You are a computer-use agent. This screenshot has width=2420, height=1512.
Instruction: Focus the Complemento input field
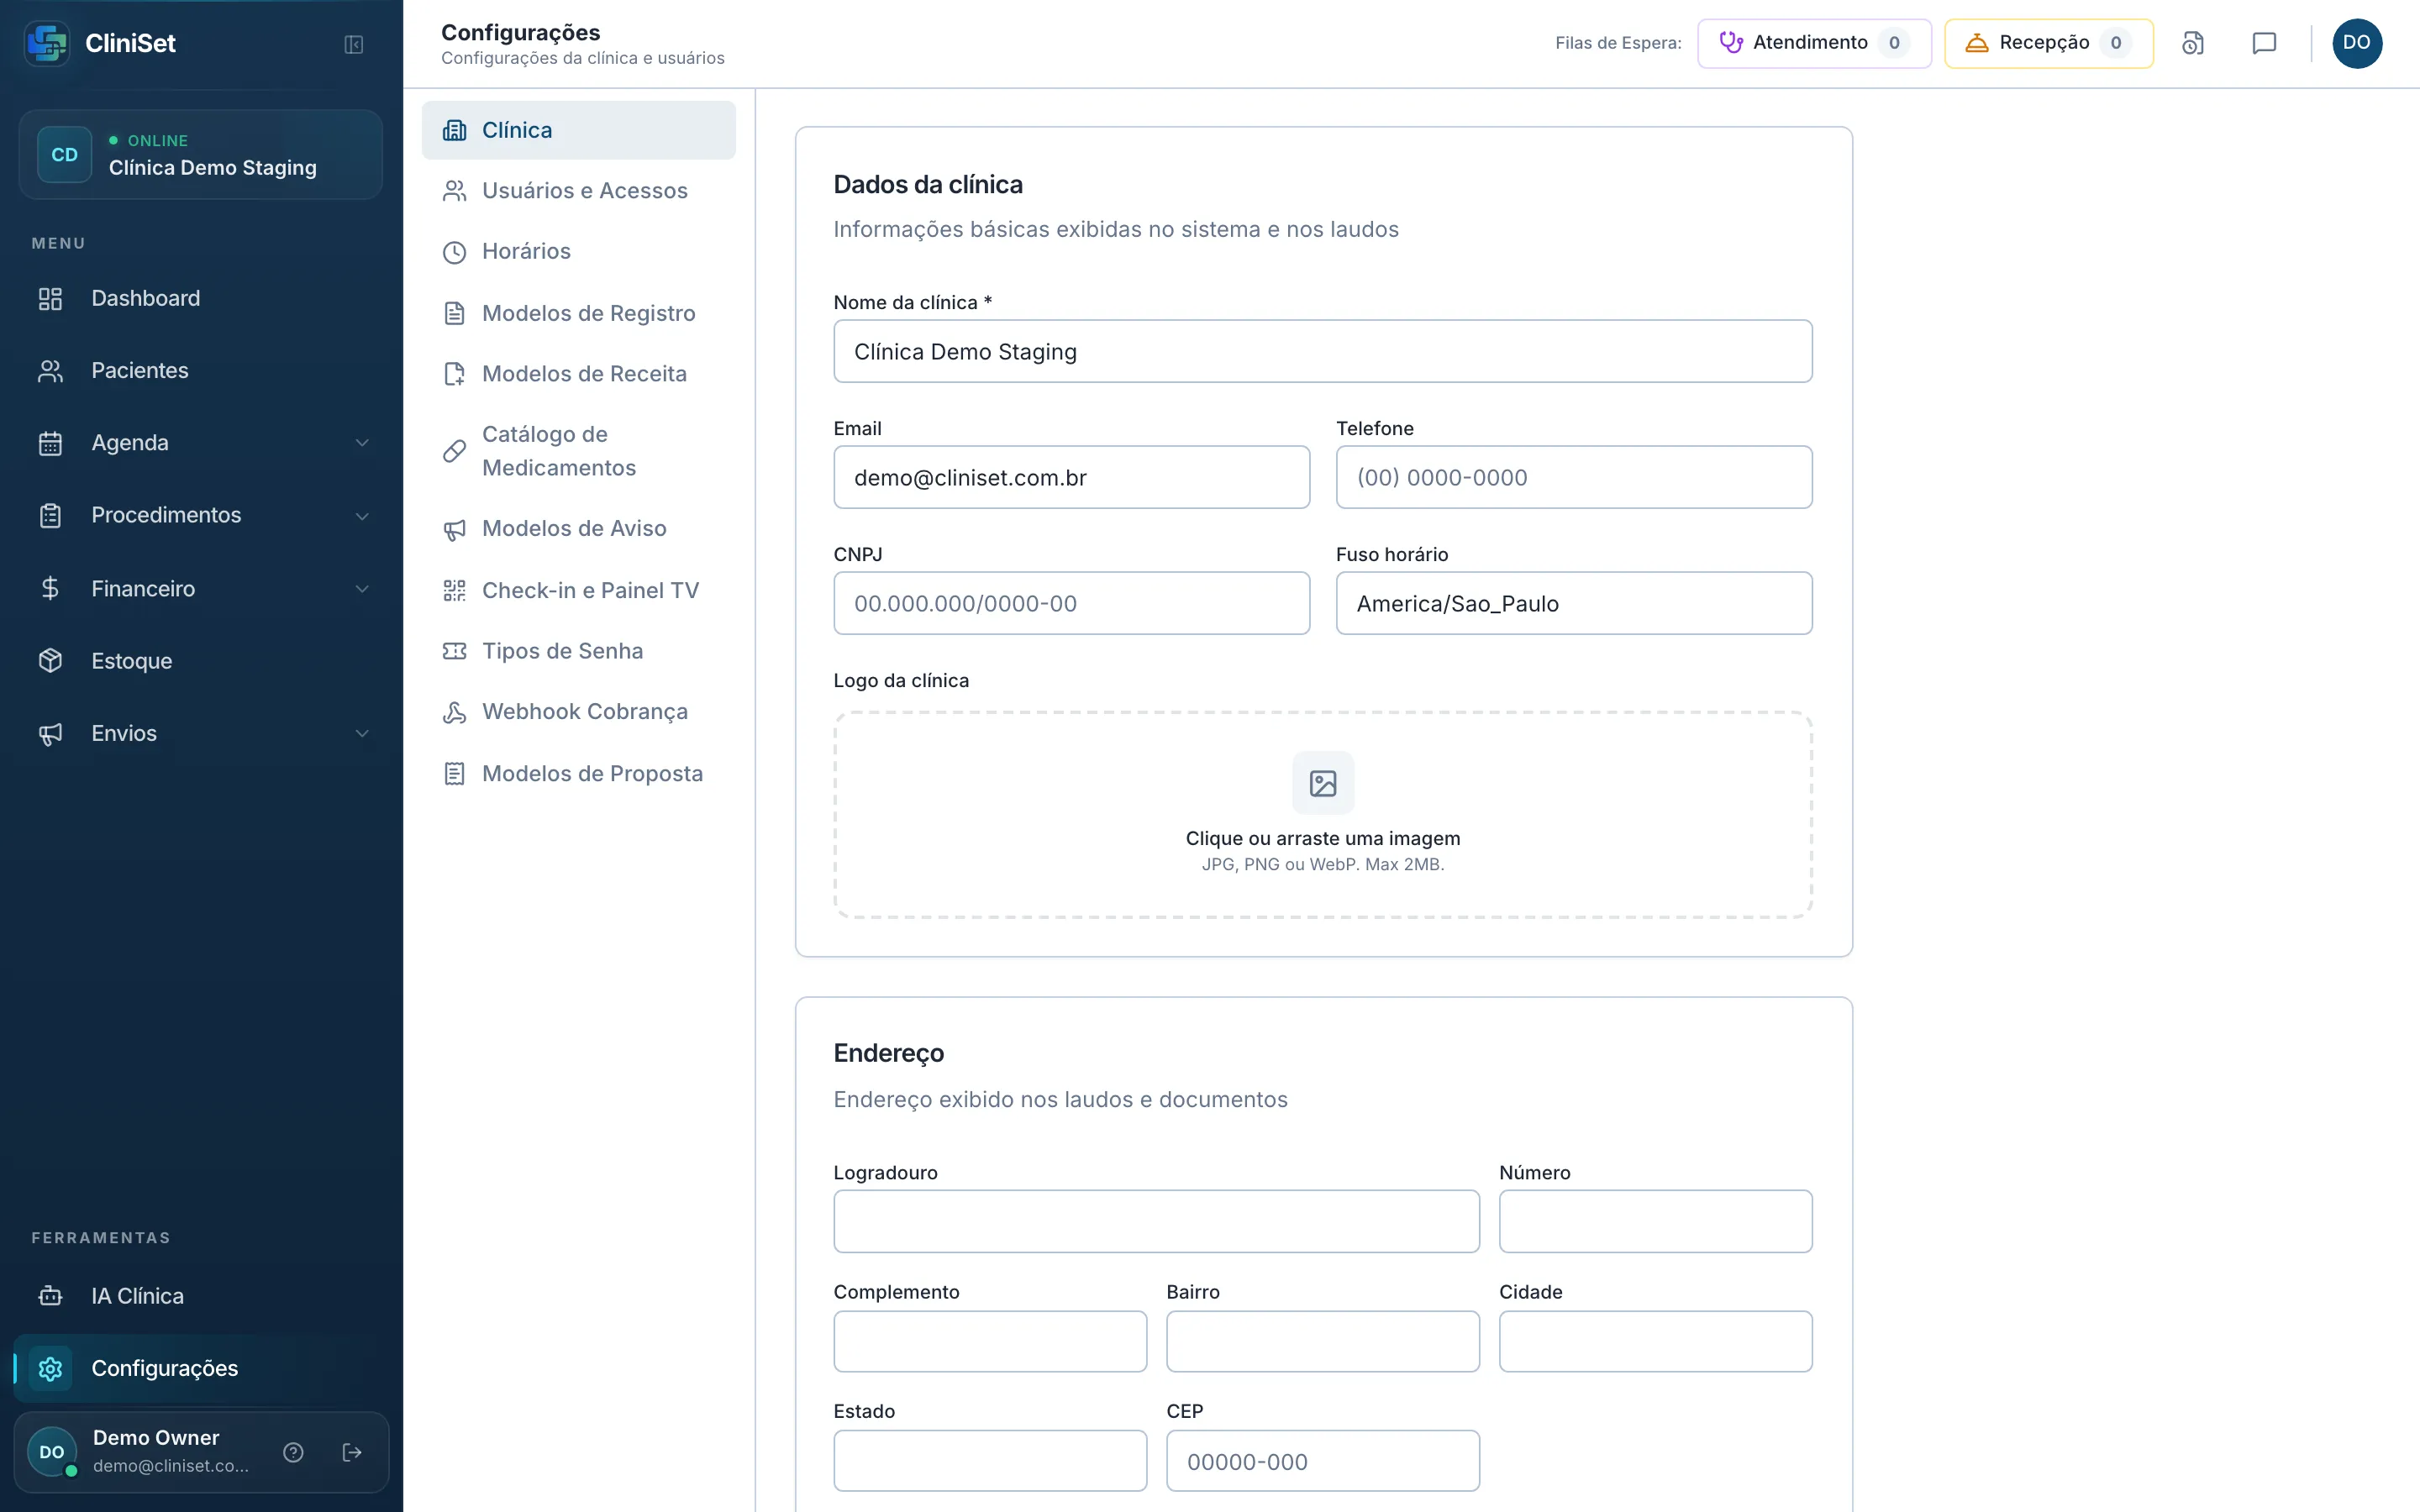pyautogui.click(x=990, y=1341)
